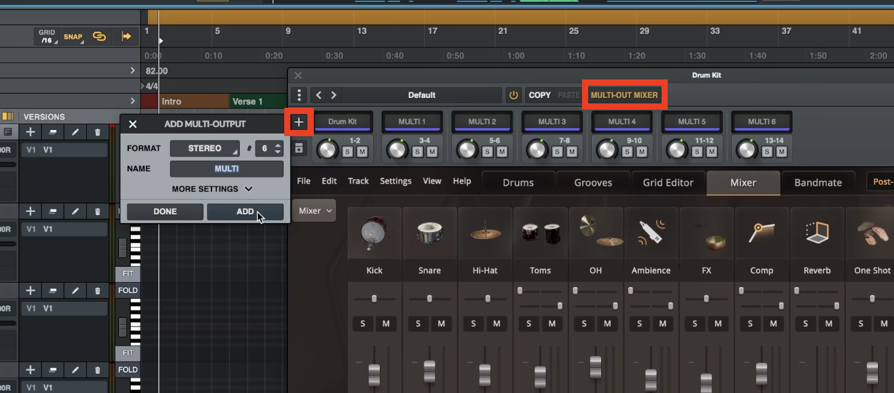Select the Ambience channel icon

click(x=651, y=233)
